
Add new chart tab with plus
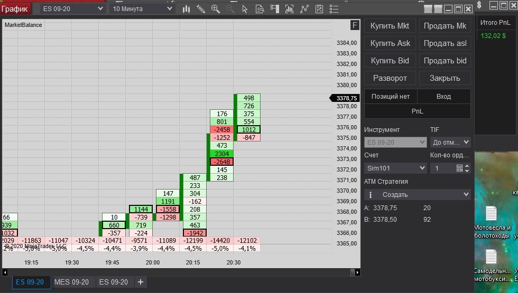click(141, 282)
